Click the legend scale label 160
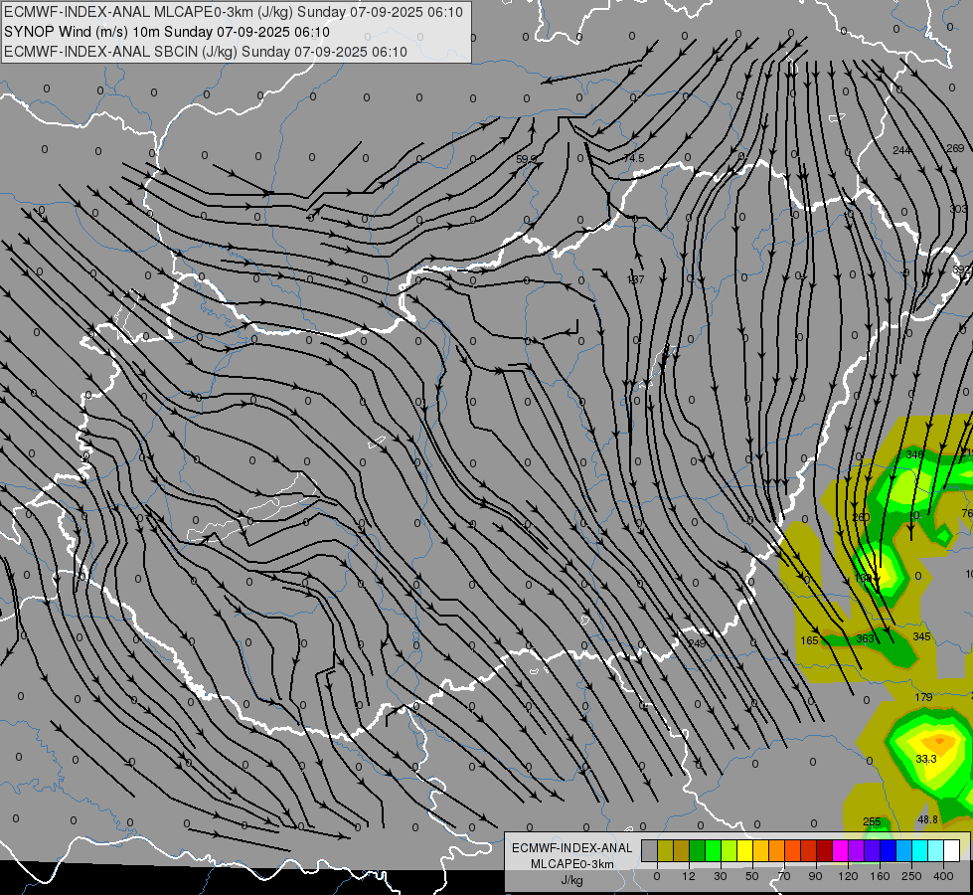Screen dimensions: 973x895 point(880,876)
